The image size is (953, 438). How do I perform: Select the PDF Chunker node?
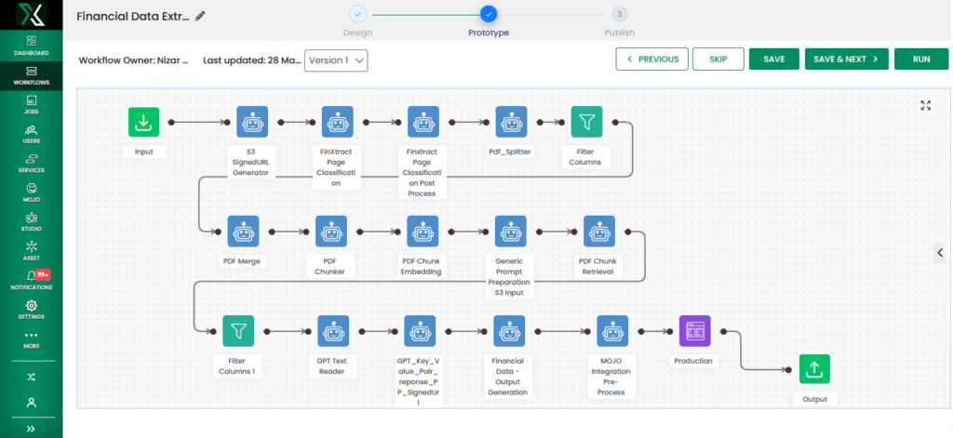point(331,232)
